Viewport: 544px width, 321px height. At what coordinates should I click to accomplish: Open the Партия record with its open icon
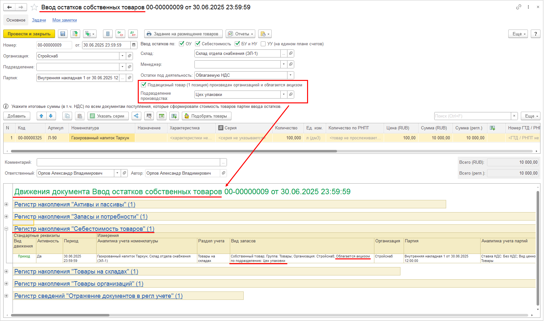click(129, 78)
